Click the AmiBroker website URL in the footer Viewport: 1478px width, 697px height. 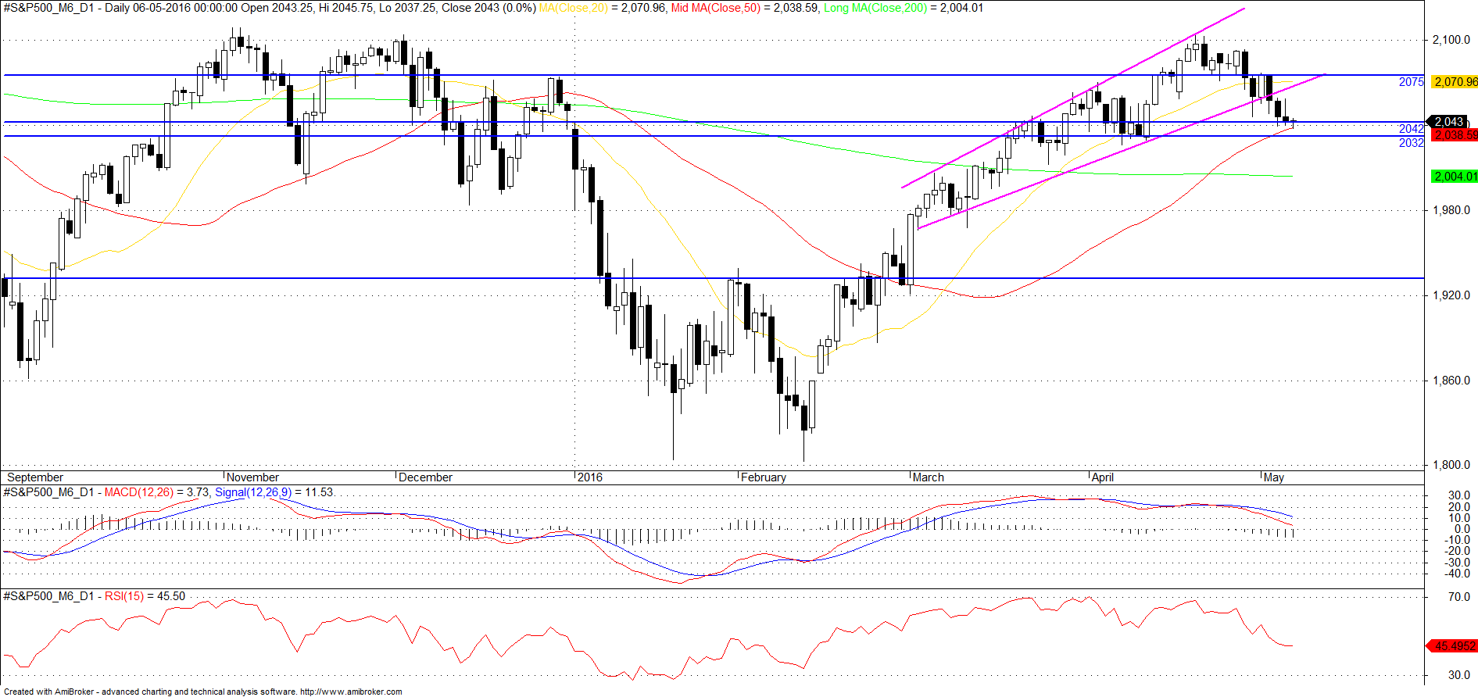[351, 692]
